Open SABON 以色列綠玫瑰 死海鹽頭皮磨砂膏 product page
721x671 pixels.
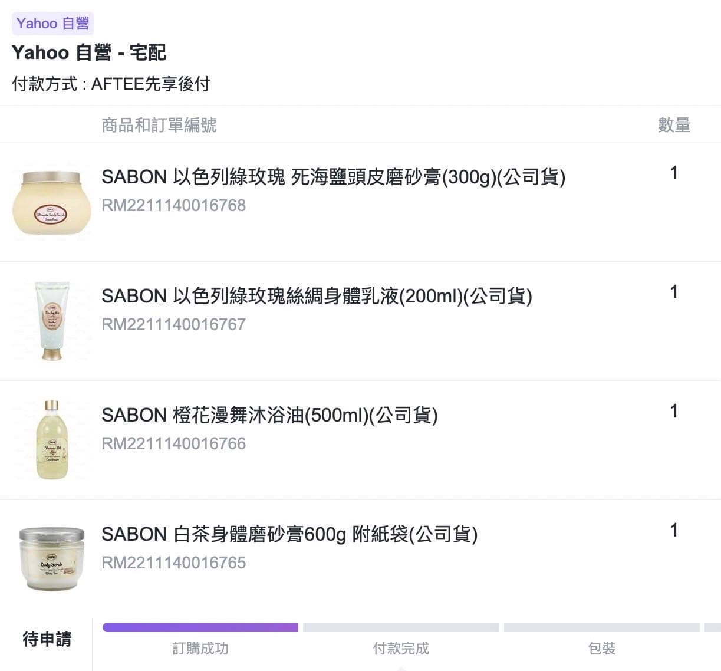[334, 177]
